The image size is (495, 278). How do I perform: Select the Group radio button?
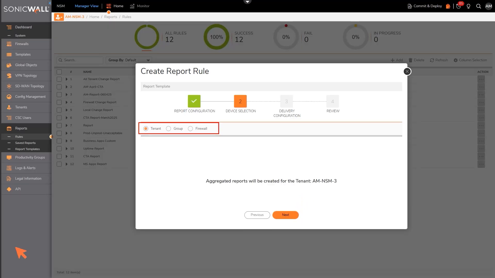[x=168, y=129]
